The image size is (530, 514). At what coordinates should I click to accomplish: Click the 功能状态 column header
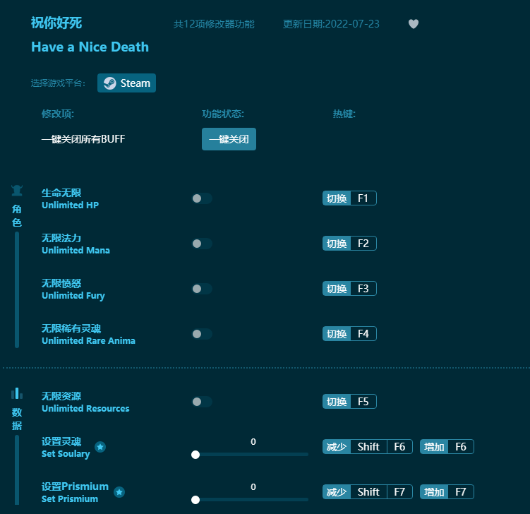pos(223,114)
